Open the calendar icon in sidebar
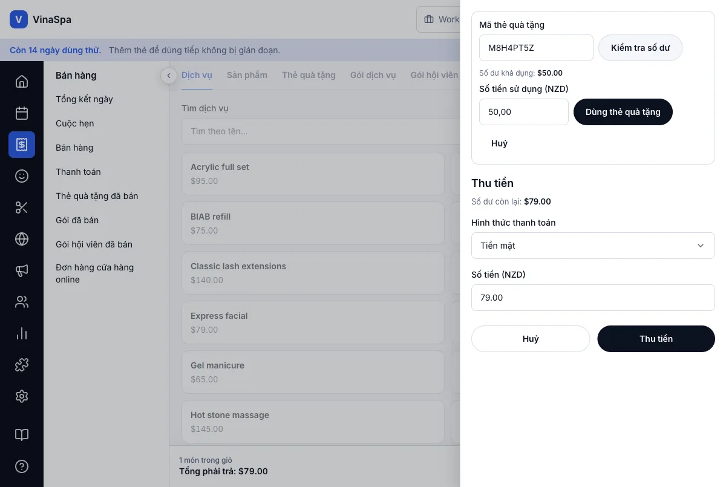The image size is (726, 487). click(22, 113)
